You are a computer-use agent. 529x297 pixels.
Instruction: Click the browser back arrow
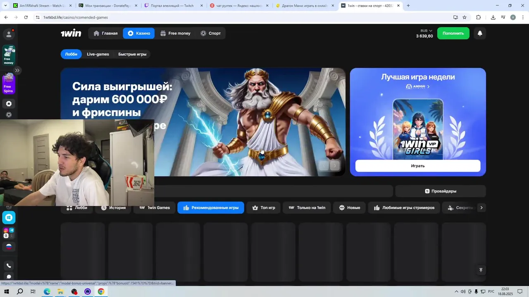[x=6, y=17]
